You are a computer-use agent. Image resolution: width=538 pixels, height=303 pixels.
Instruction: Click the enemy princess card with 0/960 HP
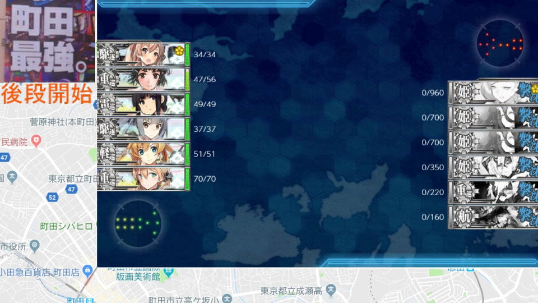[493, 93]
